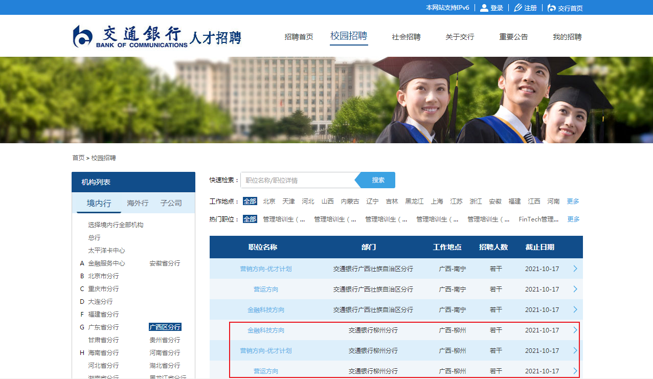Open arrow for 广西-南宁 金融科技方向 row

click(x=575, y=309)
